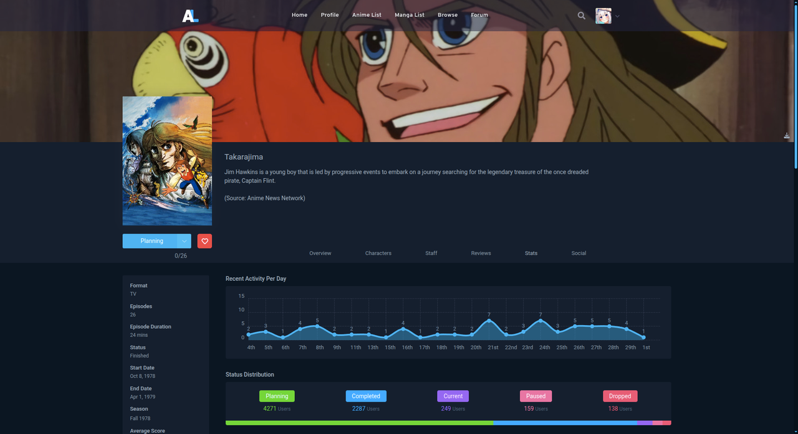Switch to the Reviews tab
This screenshot has width=798, height=434.
click(x=481, y=253)
